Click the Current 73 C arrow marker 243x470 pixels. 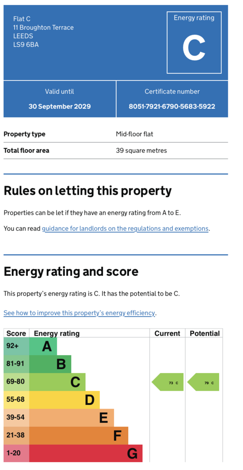(x=167, y=382)
